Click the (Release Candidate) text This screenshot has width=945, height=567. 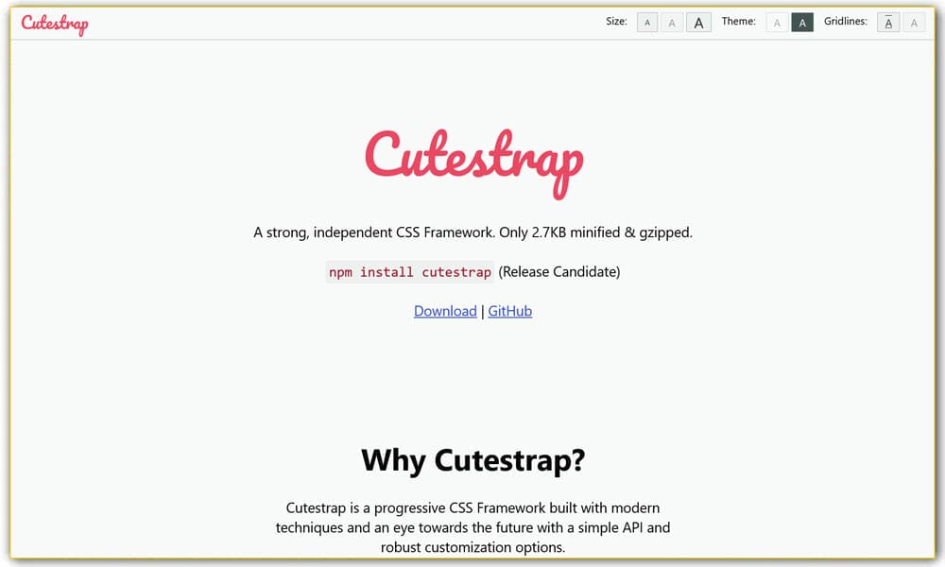[559, 272]
